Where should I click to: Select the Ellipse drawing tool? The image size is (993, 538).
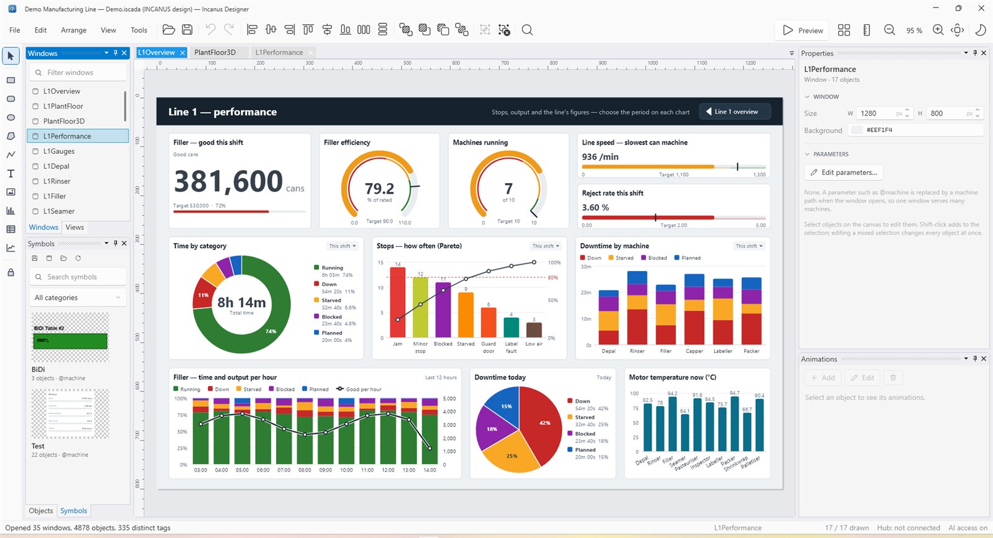[x=11, y=117]
